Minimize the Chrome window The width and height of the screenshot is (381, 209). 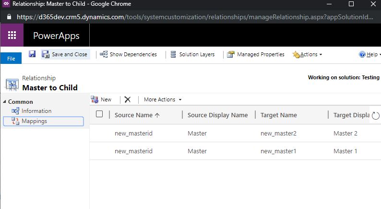329,4
